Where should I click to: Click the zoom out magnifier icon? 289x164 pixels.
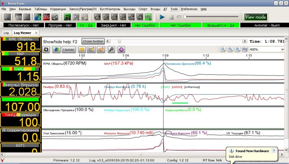click(230, 49)
